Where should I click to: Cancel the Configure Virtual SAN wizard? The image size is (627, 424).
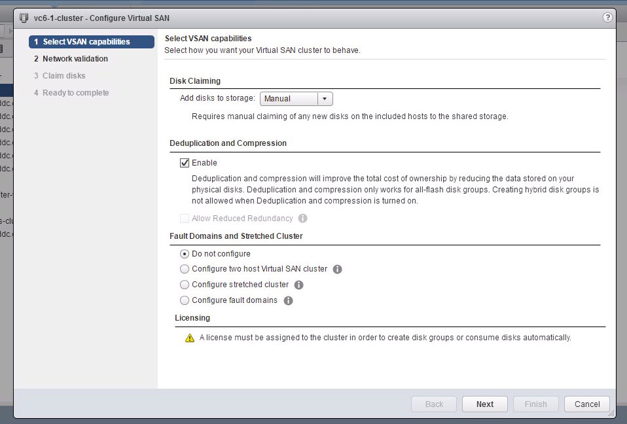[587, 404]
